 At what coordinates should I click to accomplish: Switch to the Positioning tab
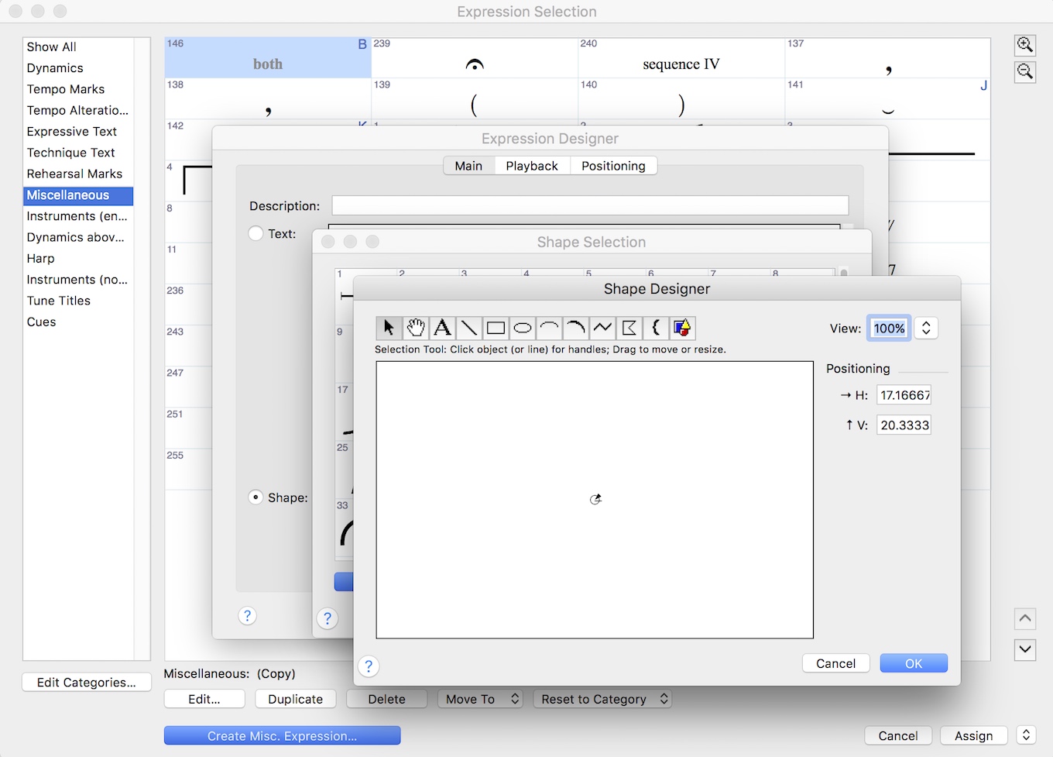(613, 165)
